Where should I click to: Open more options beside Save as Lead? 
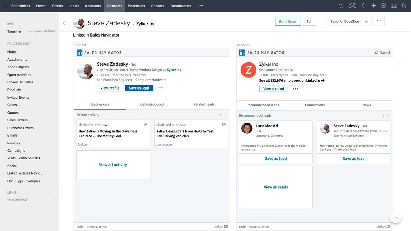[x=161, y=88]
